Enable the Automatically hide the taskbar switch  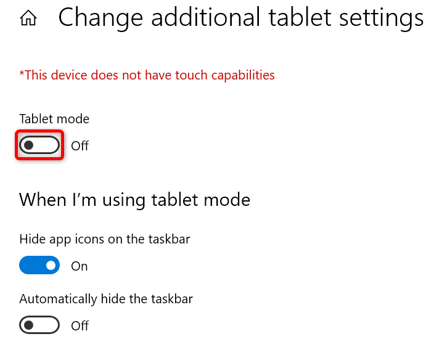(39, 325)
